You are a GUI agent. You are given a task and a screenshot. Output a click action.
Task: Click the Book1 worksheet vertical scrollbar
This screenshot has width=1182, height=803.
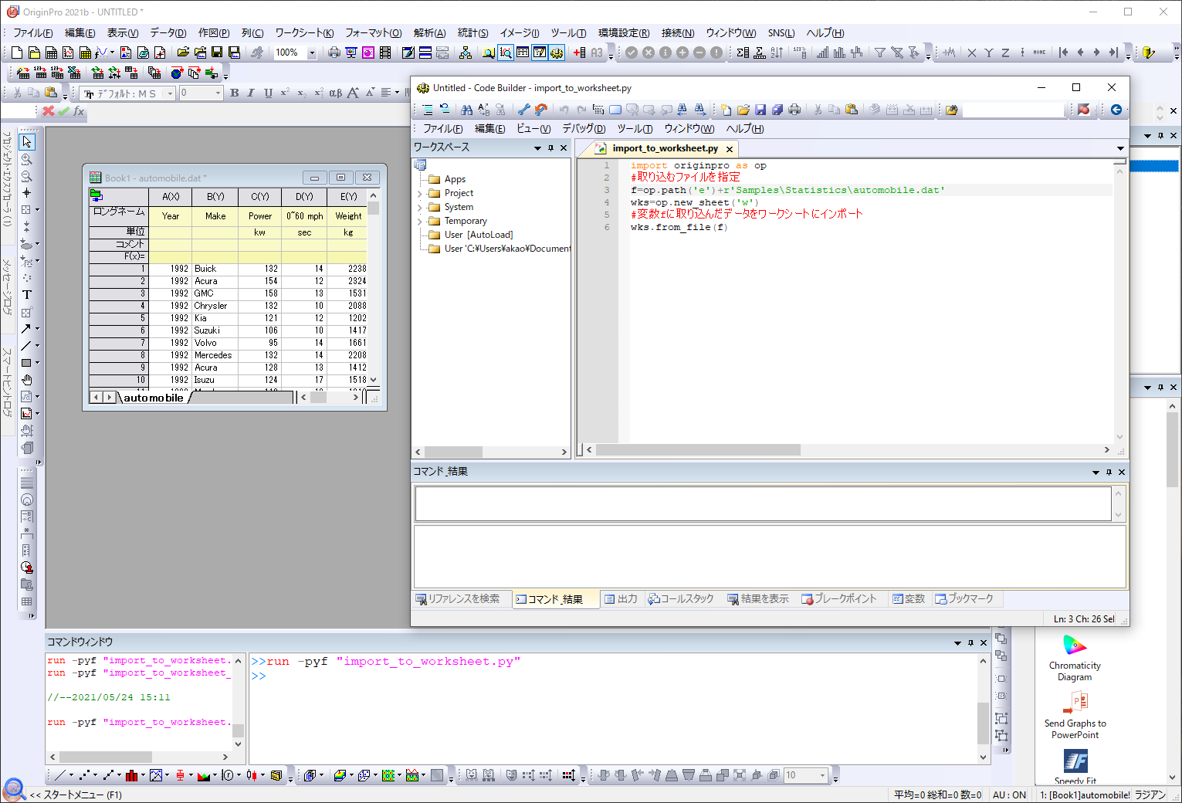click(374, 287)
